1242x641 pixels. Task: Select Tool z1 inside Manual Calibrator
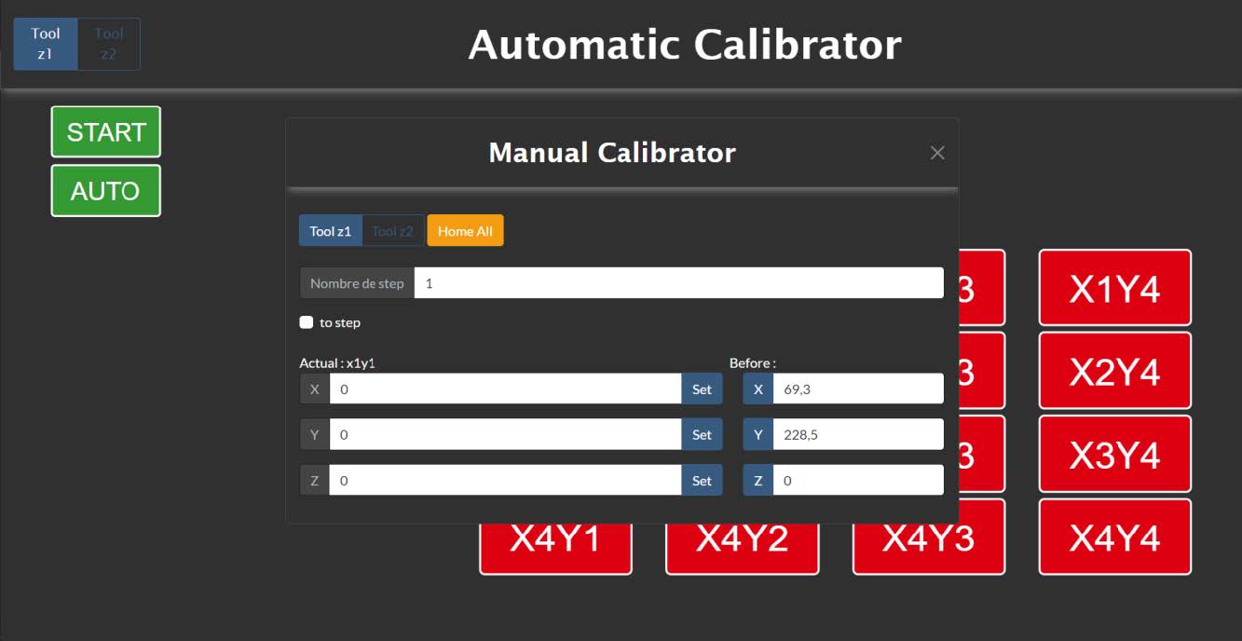(x=330, y=230)
